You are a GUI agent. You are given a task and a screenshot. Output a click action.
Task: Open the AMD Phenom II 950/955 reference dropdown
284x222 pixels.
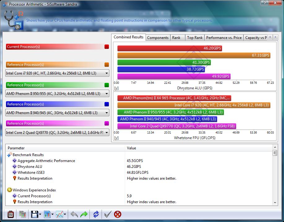tap(57, 94)
